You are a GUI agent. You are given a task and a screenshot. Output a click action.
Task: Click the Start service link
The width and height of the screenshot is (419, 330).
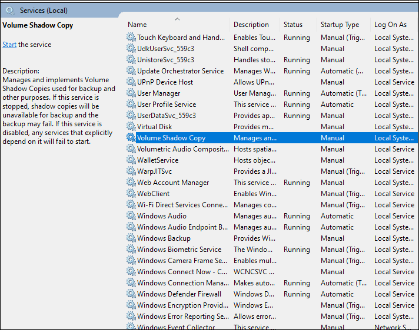tap(9, 45)
